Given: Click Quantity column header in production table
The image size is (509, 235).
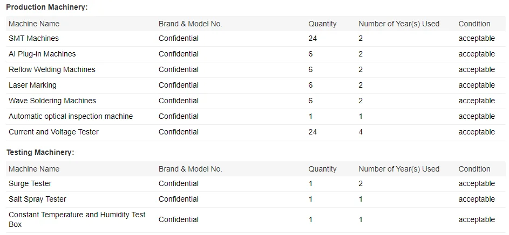Looking at the screenshot, I should 322,24.
